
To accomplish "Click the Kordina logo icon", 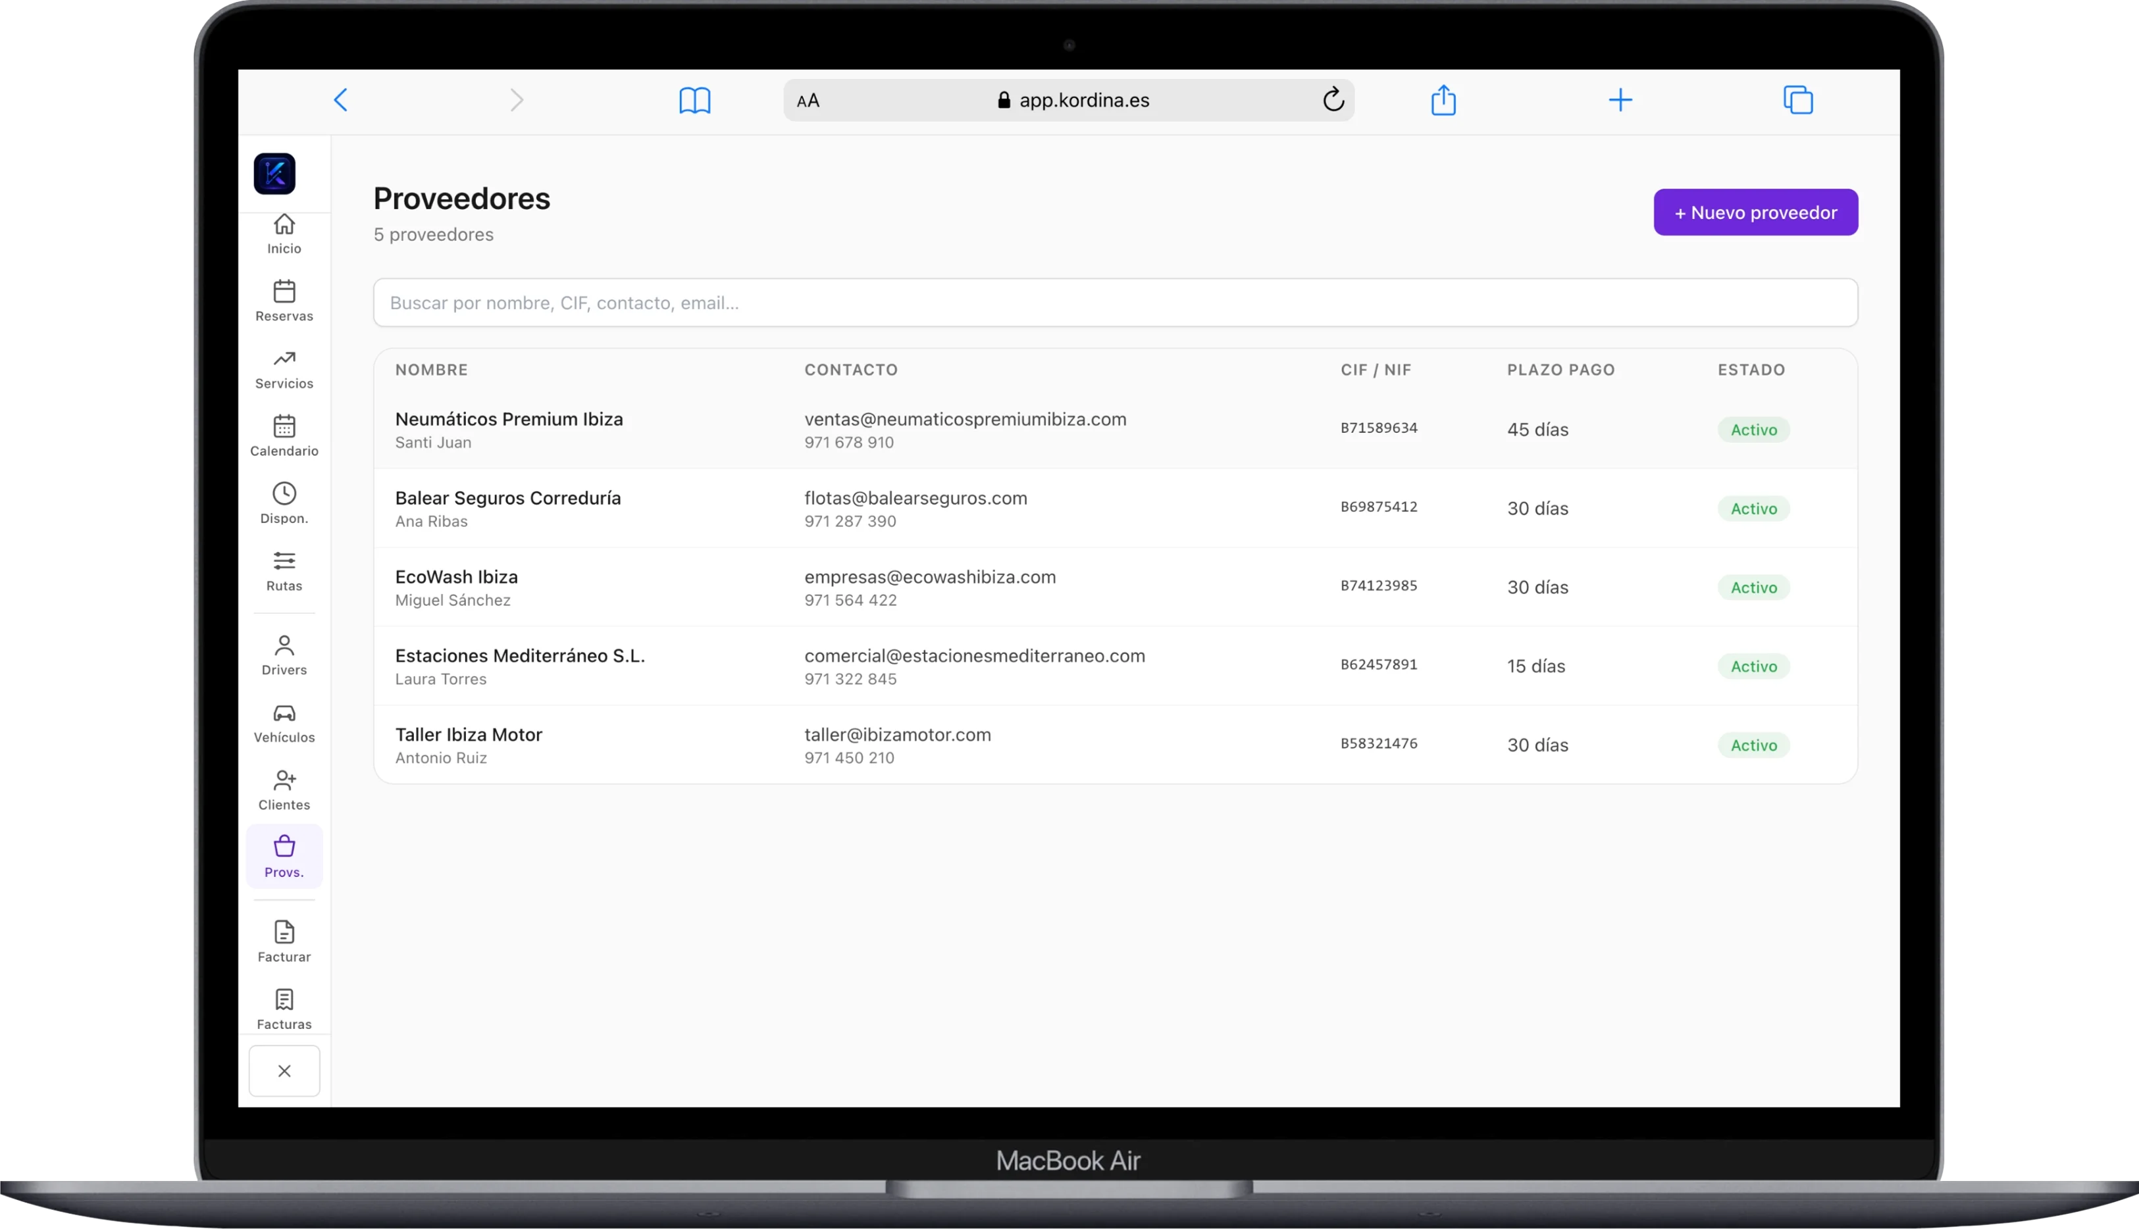I will pyautogui.click(x=274, y=174).
